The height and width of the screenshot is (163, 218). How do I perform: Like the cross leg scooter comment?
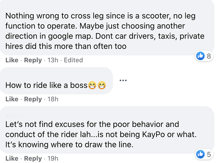tap(12, 60)
